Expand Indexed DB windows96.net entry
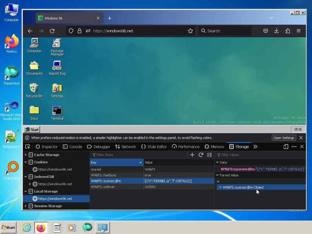 (x=30, y=184)
